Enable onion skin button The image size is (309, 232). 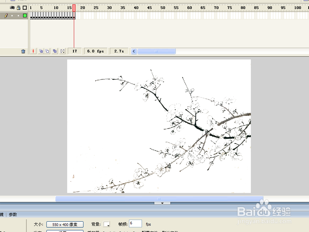tap(41, 51)
